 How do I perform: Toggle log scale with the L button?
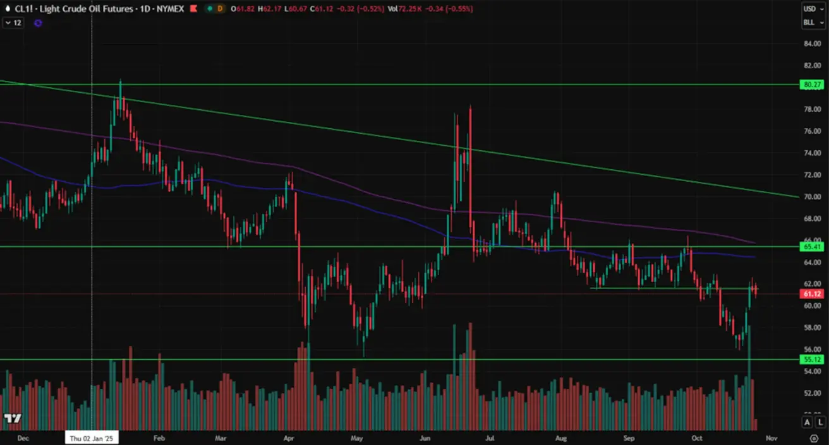pyautogui.click(x=820, y=422)
